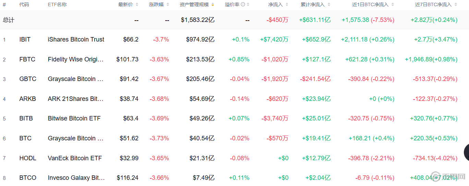Click sort arrows next to 累计净流入
The image size is (469, 186).
[329, 4]
